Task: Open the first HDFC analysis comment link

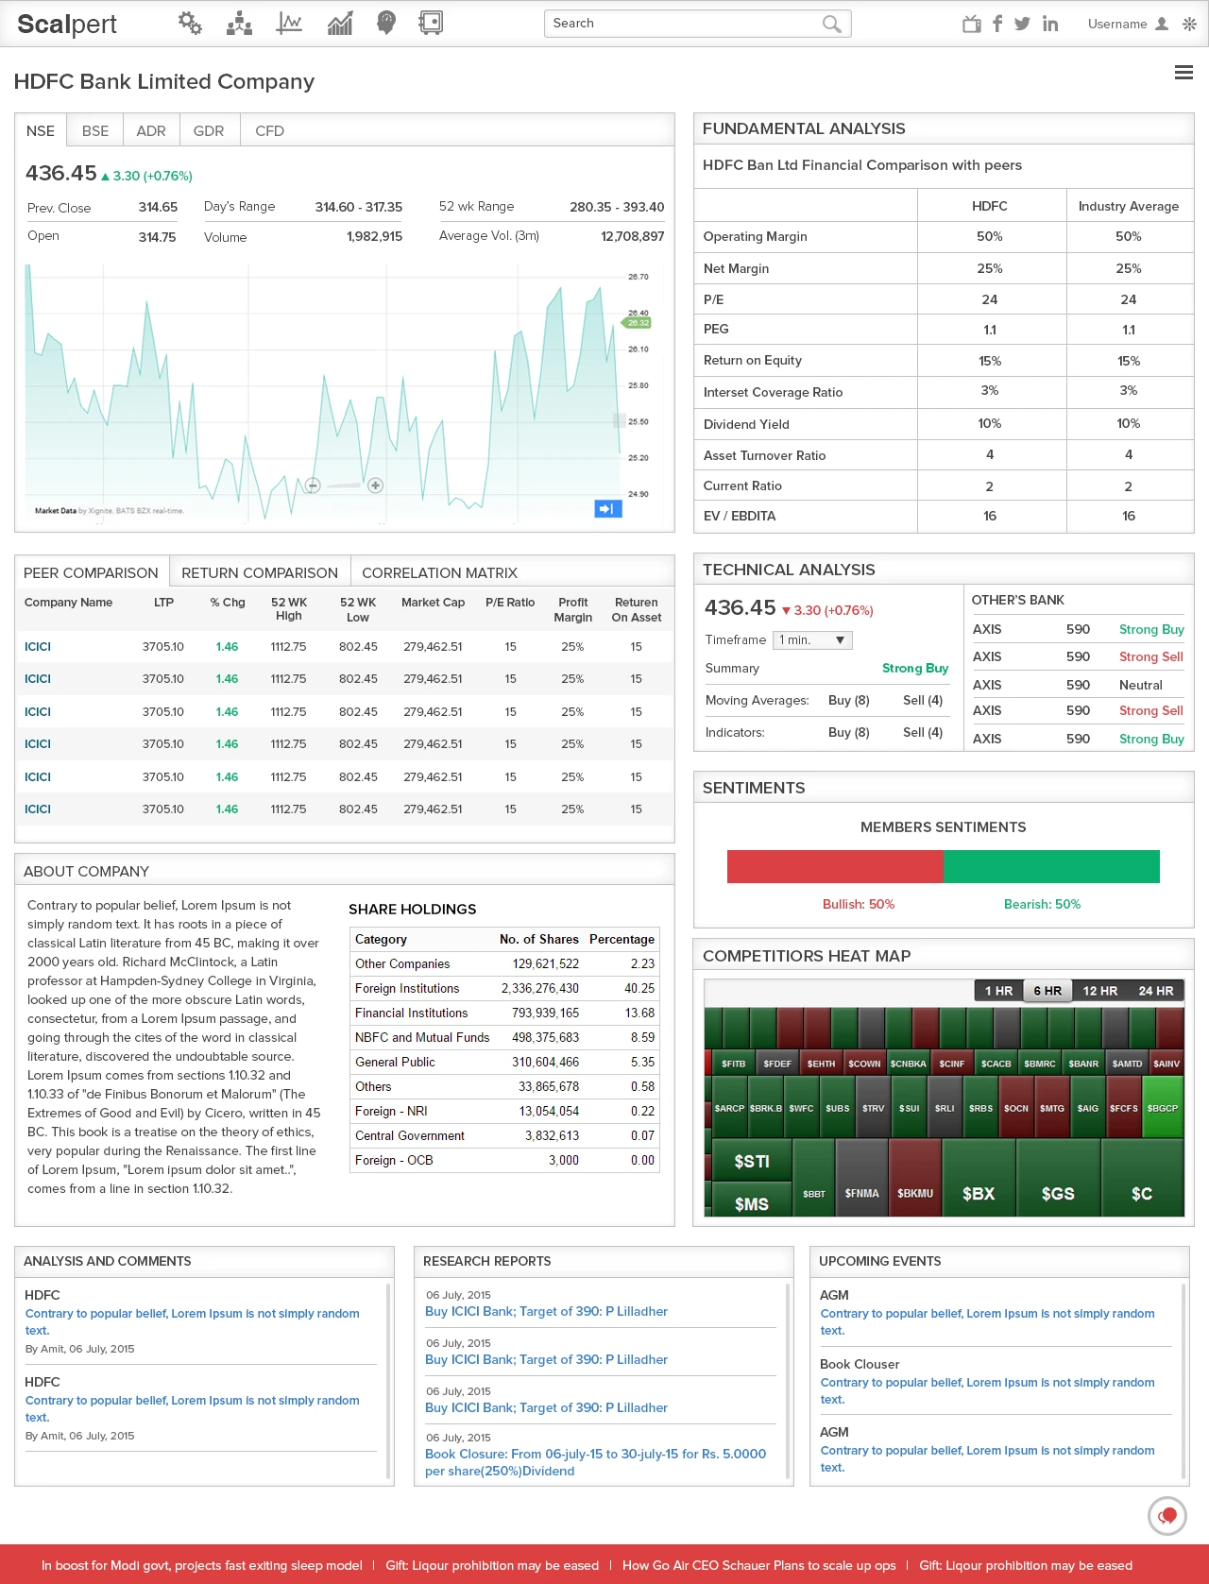Action: click(x=192, y=1322)
